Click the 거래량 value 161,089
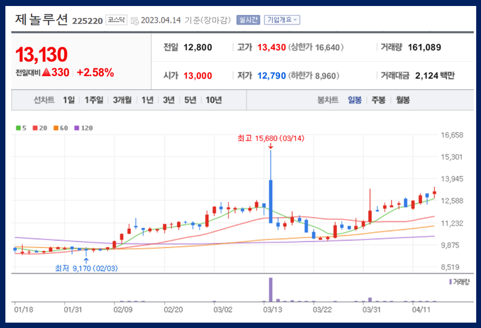Viewport: 481px width, 328px height. pyautogui.click(x=424, y=47)
